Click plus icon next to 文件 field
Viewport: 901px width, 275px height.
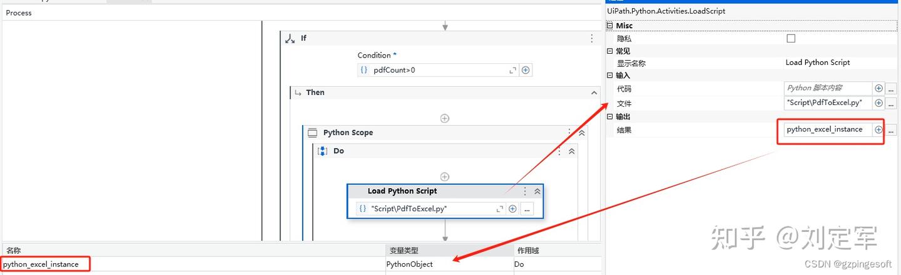click(878, 103)
